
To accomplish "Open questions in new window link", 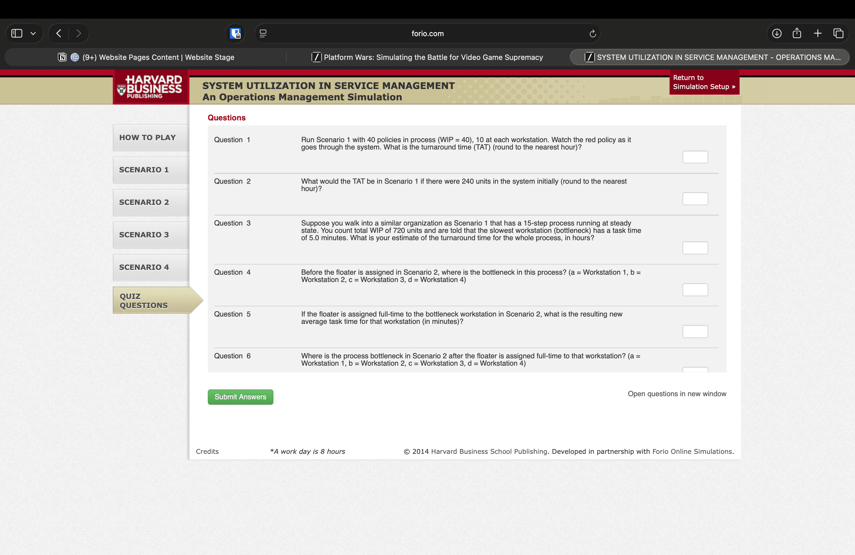I will 677,393.
